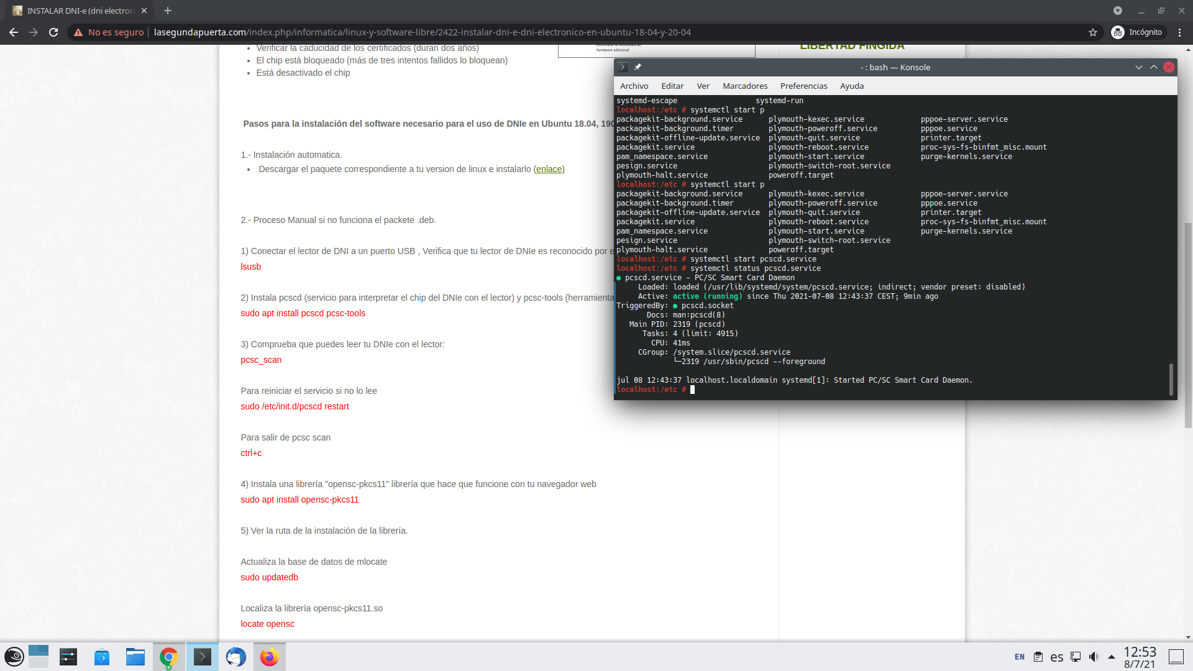This screenshot has height=671, width=1193.
Task: Open Konsole Marcadores menu
Action: (744, 86)
